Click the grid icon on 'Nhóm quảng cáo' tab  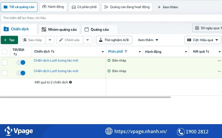[44, 29]
